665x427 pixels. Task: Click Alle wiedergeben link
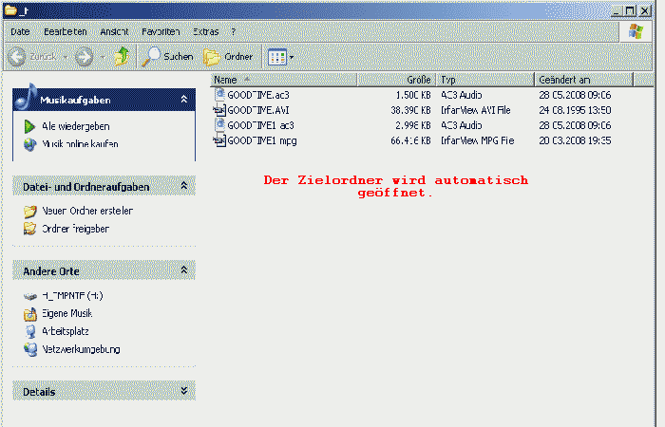(x=74, y=126)
